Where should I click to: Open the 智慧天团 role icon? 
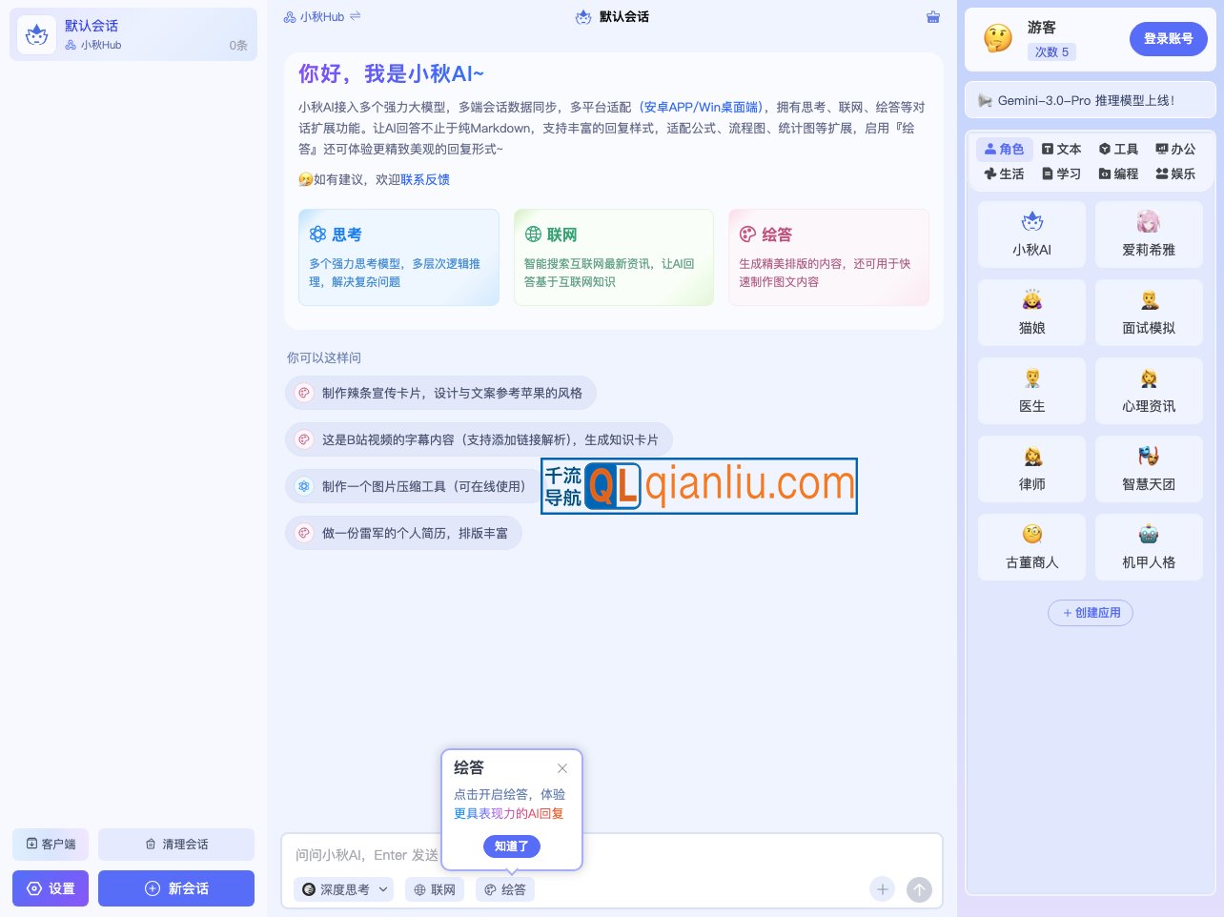pyautogui.click(x=1149, y=468)
